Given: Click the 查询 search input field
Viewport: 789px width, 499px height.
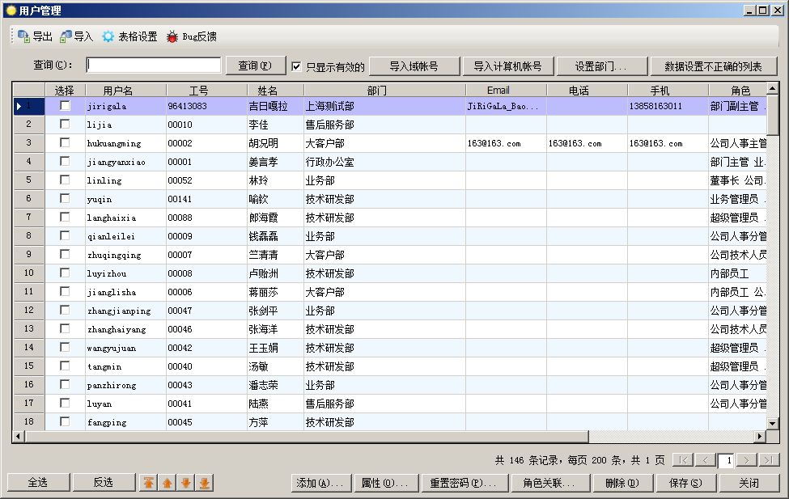Looking at the screenshot, I should (154, 65).
